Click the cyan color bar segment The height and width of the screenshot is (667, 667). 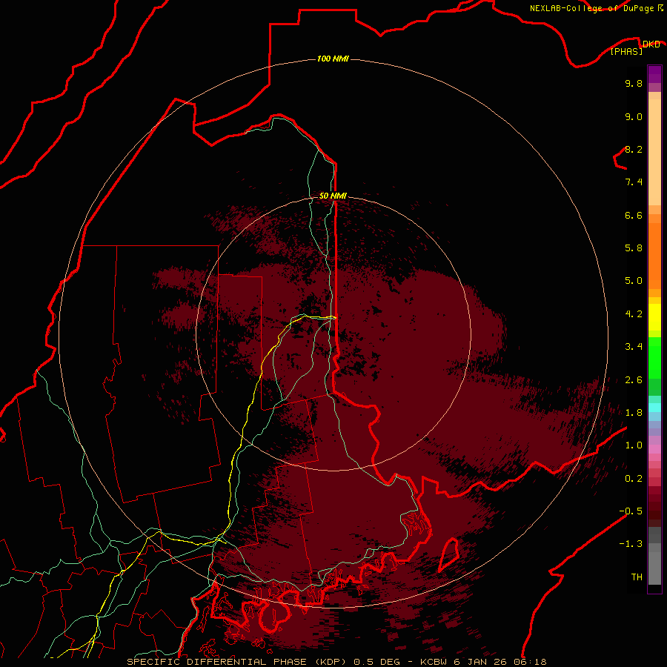(x=654, y=407)
